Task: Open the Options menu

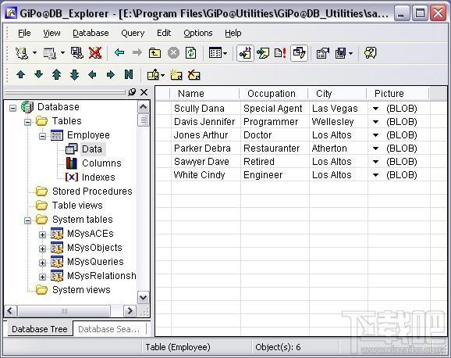Action: coord(198,33)
